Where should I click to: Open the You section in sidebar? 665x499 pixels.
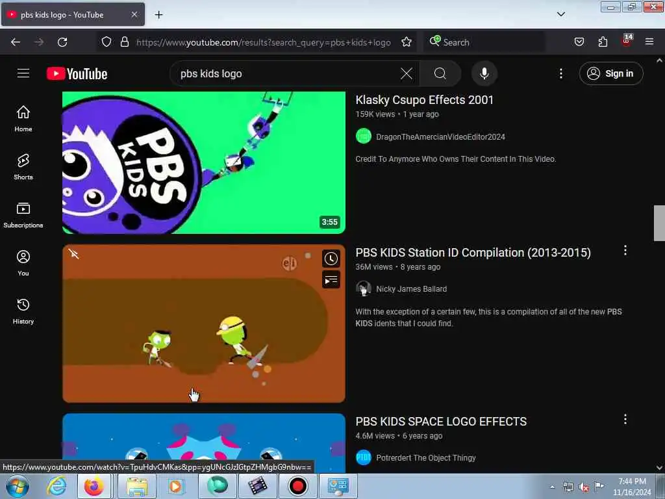(23, 263)
